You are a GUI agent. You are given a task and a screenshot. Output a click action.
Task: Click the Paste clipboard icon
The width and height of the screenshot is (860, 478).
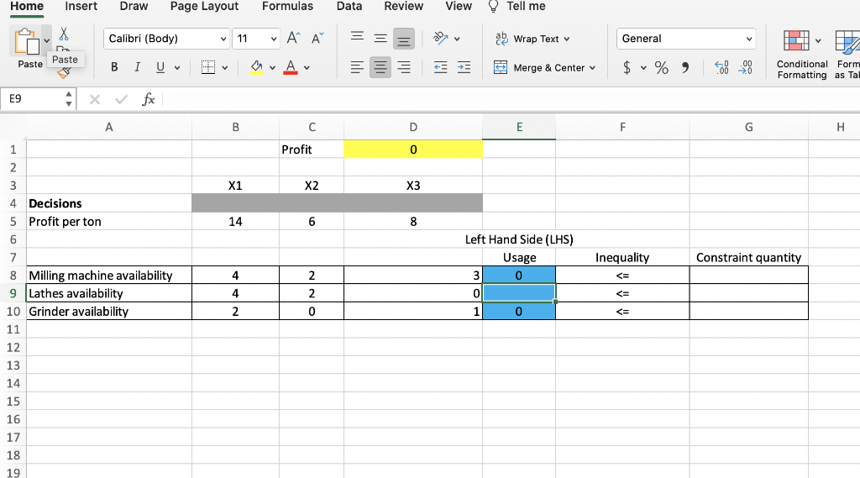pyautogui.click(x=26, y=42)
